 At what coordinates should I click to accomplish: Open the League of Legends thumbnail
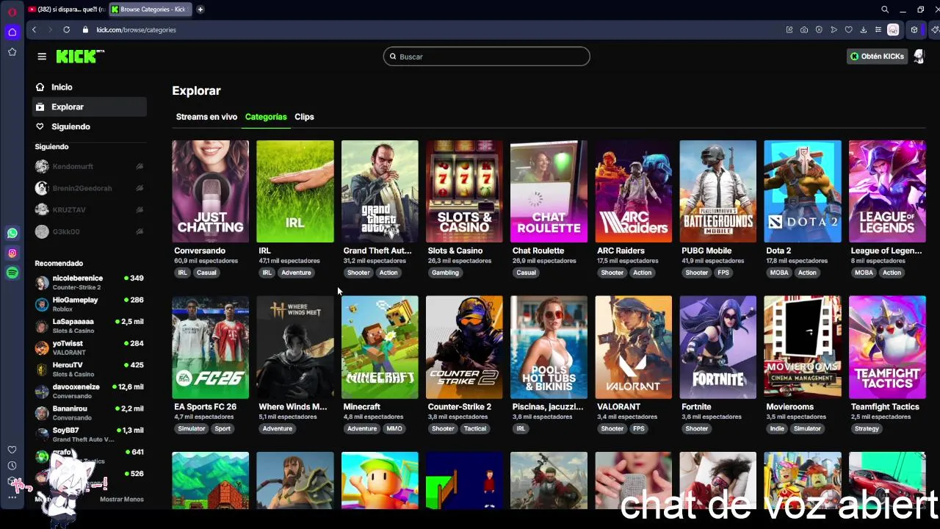pyautogui.click(x=887, y=191)
